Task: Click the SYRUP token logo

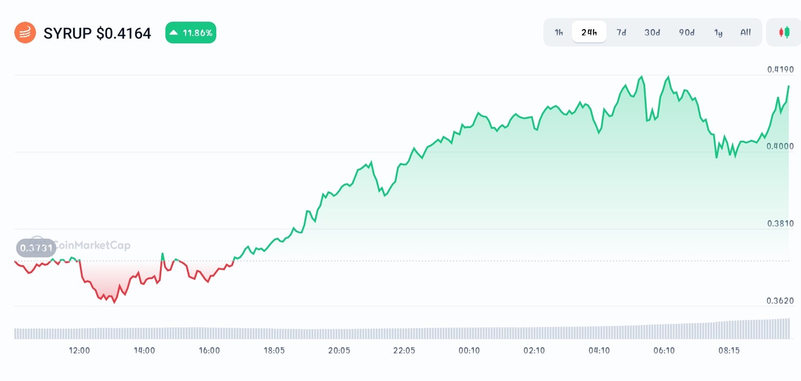Action: coord(25,32)
